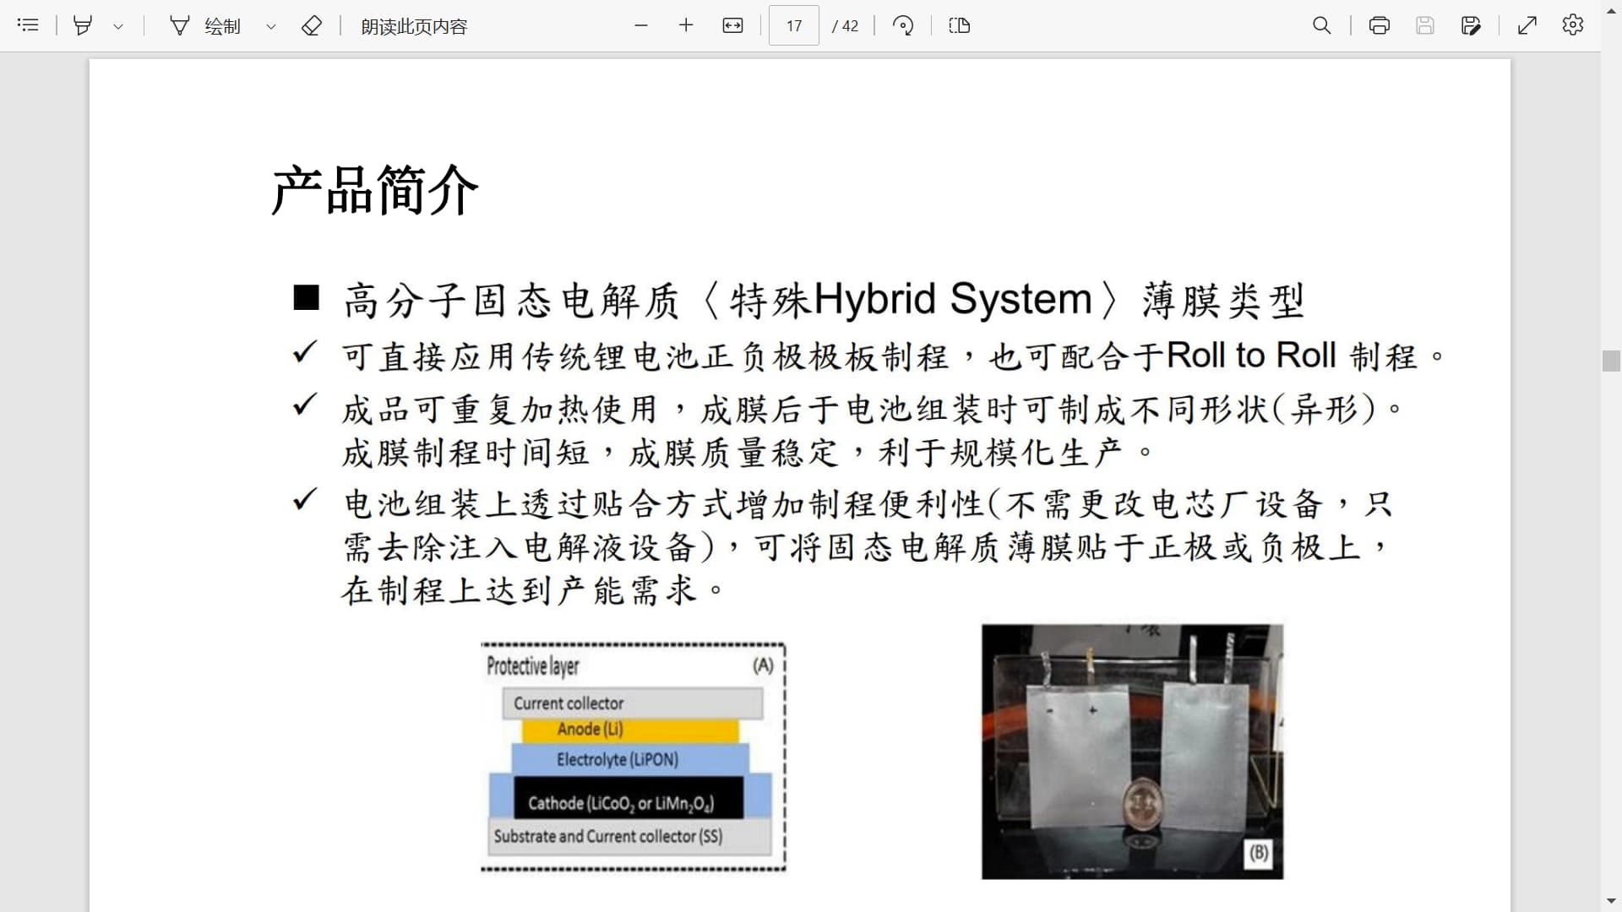This screenshot has height=912, width=1622.
Task: Toggle page view layout
Action: click(960, 25)
